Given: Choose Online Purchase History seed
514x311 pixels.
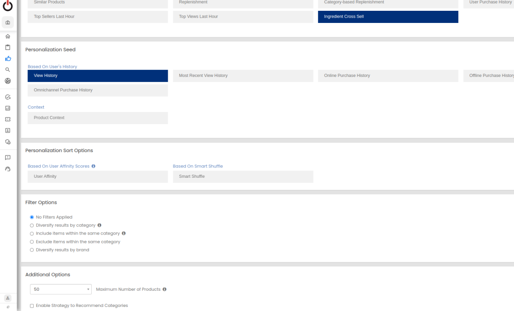Looking at the screenshot, I should coord(388,76).
